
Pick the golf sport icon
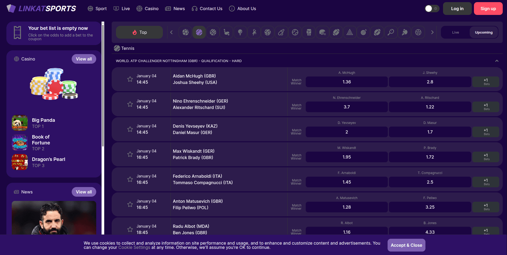pyautogui.click(x=240, y=32)
